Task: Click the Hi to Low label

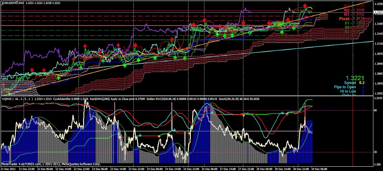Action: [x=350, y=91]
